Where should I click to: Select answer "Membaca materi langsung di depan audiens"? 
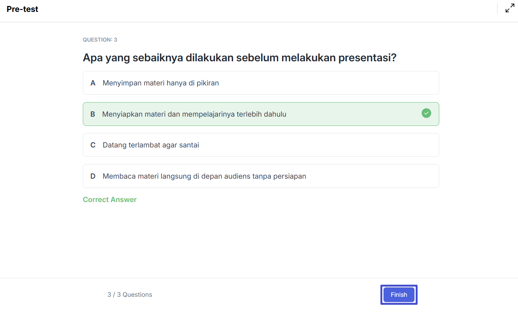coord(204,176)
